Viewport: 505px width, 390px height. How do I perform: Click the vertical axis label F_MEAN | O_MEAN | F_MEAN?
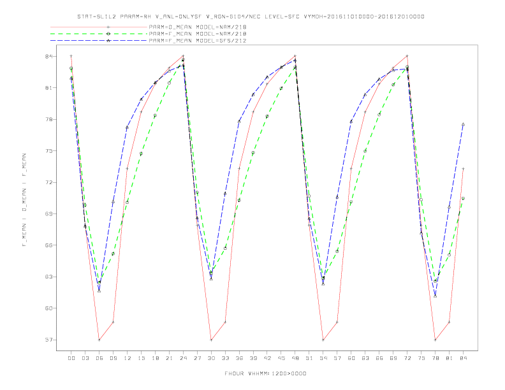click(x=24, y=200)
